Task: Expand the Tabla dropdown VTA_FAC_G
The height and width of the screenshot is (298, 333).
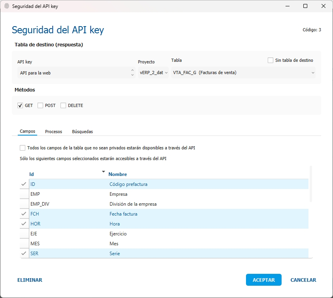Action: pyautogui.click(x=244, y=73)
